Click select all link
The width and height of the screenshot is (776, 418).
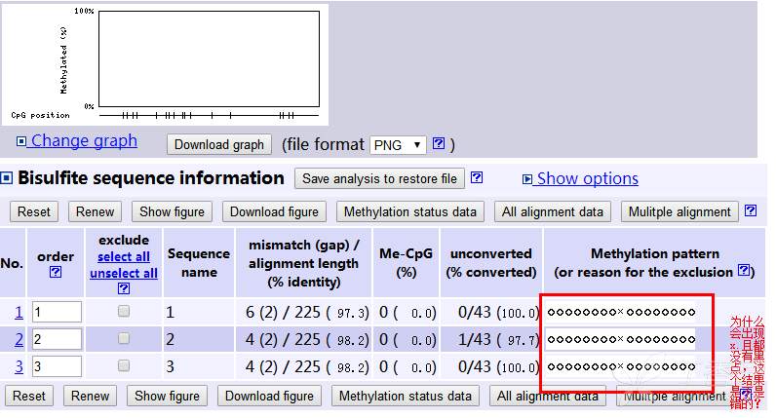coord(124,256)
